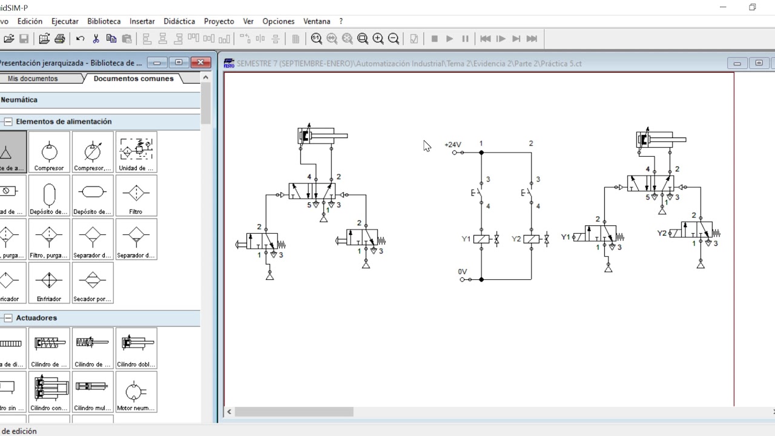Collapse the Actuadores section
Screen dimensions: 775x436
pyautogui.click(x=8, y=318)
